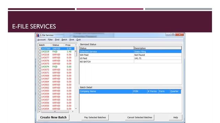The image size is (220, 123).
Task: Minimize the E-File Services window
Action: pyautogui.click(x=168, y=35)
